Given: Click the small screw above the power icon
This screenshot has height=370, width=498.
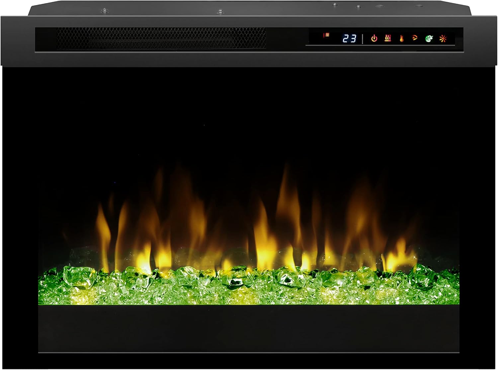Looking at the screenshot, I should coord(358,6).
